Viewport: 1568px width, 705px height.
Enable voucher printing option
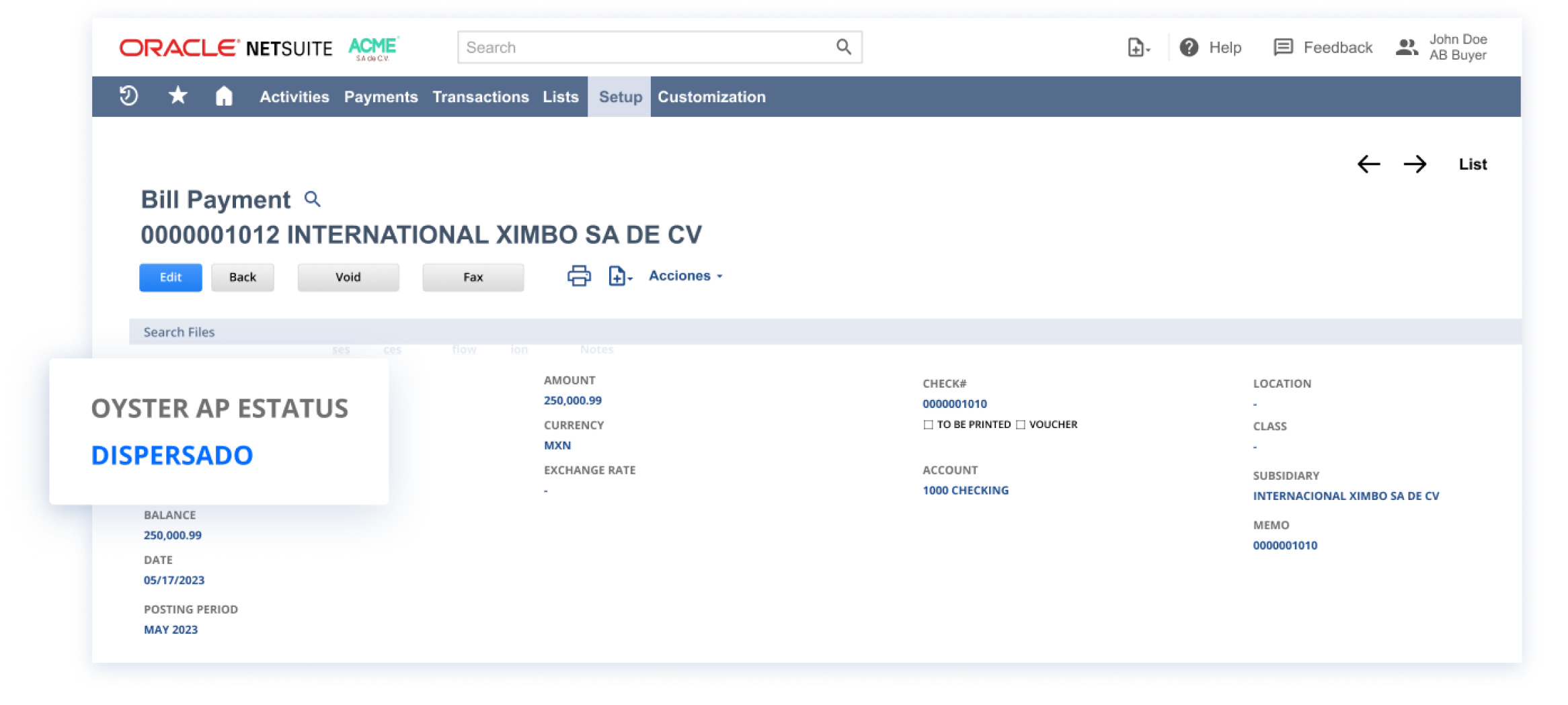[1021, 424]
